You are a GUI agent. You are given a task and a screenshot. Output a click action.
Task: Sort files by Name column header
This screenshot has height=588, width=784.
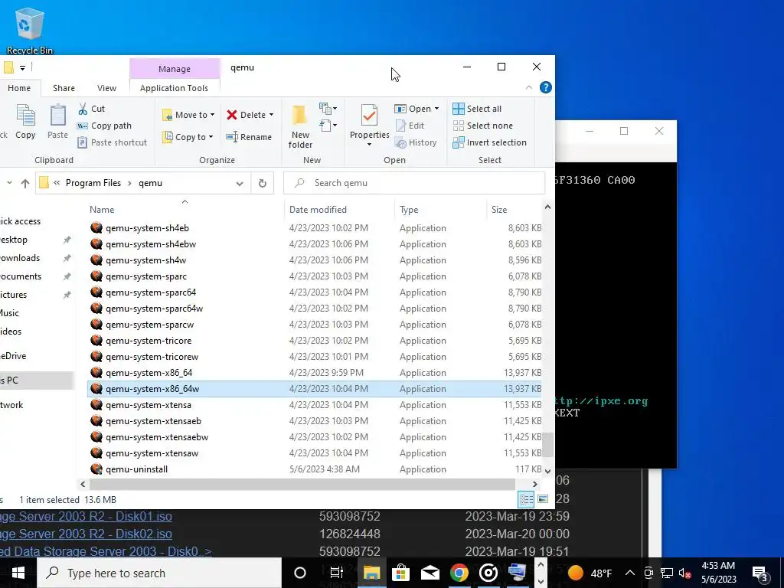point(185,210)
